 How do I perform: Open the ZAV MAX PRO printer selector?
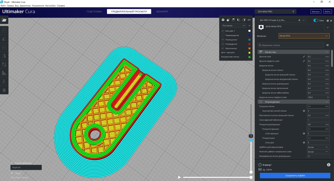point(275,11)
